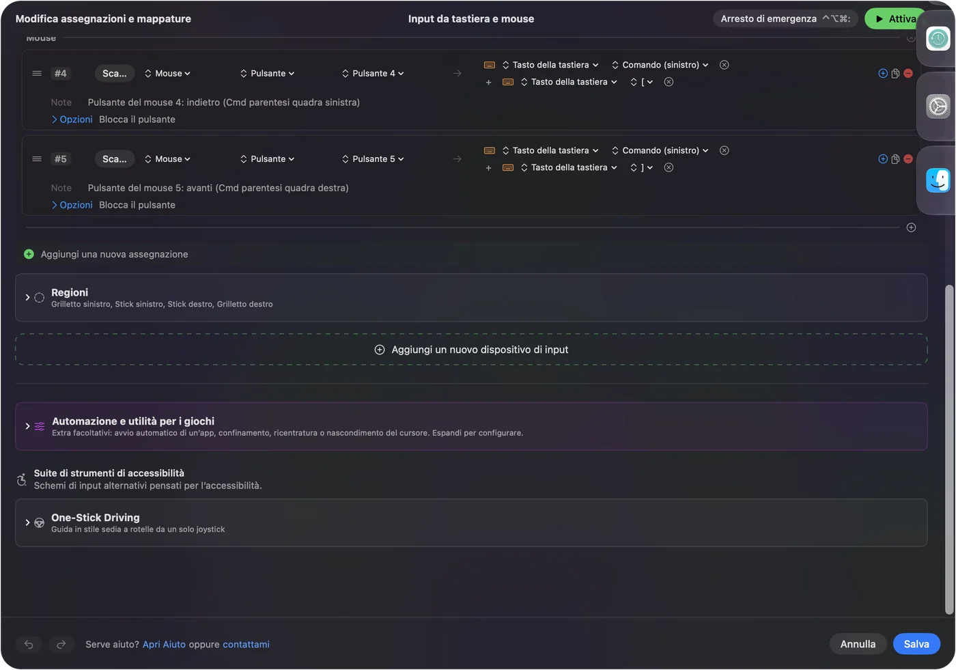Click the circled plus below the Mouse assignments

coord(911,227)
